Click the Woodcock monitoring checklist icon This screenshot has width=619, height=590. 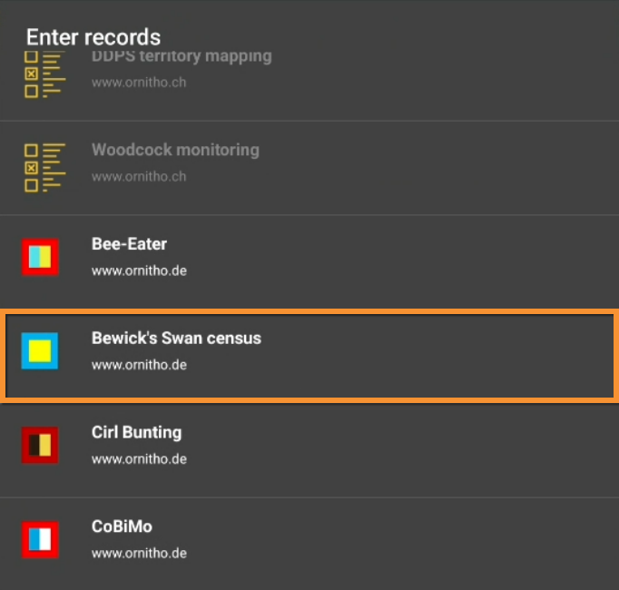[x=44, y=167]
